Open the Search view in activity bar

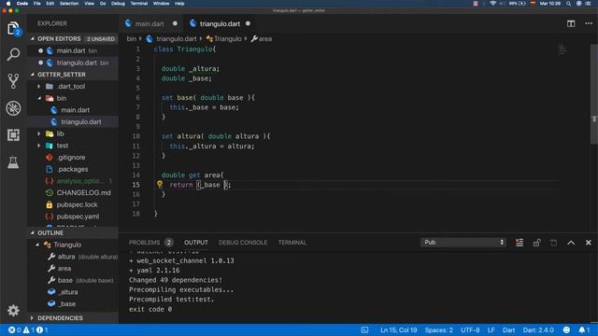pos(13,54)
